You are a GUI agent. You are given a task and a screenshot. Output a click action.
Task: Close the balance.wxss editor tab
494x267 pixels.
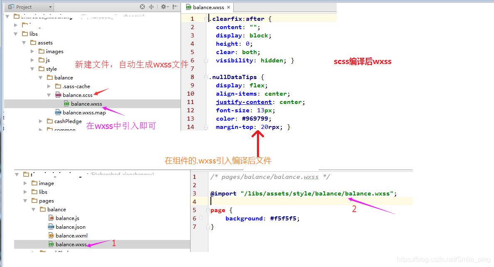tap(228, 7)
